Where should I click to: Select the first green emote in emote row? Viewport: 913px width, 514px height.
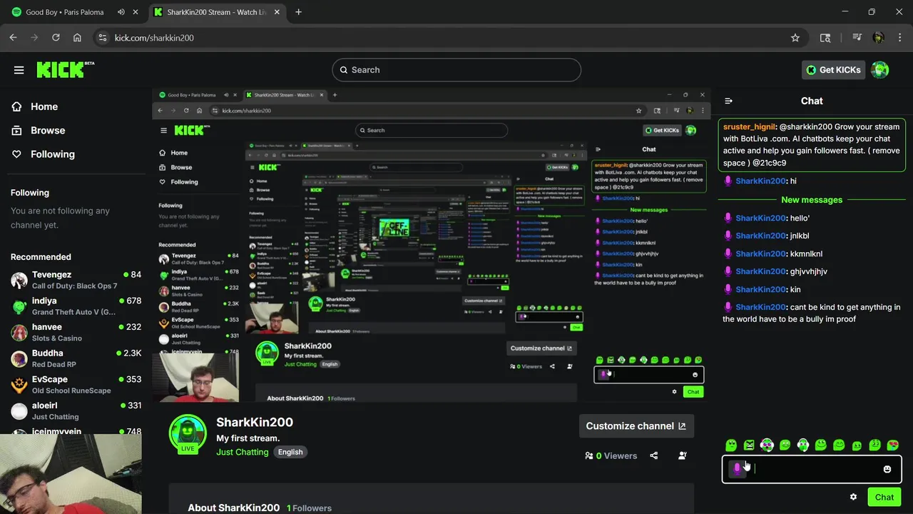coord(731,445)
